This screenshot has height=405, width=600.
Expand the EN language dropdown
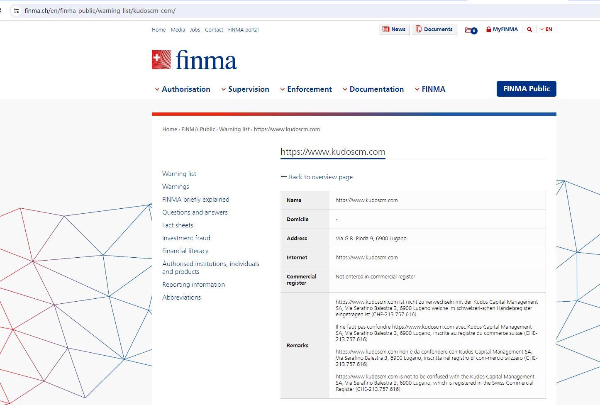546,29
